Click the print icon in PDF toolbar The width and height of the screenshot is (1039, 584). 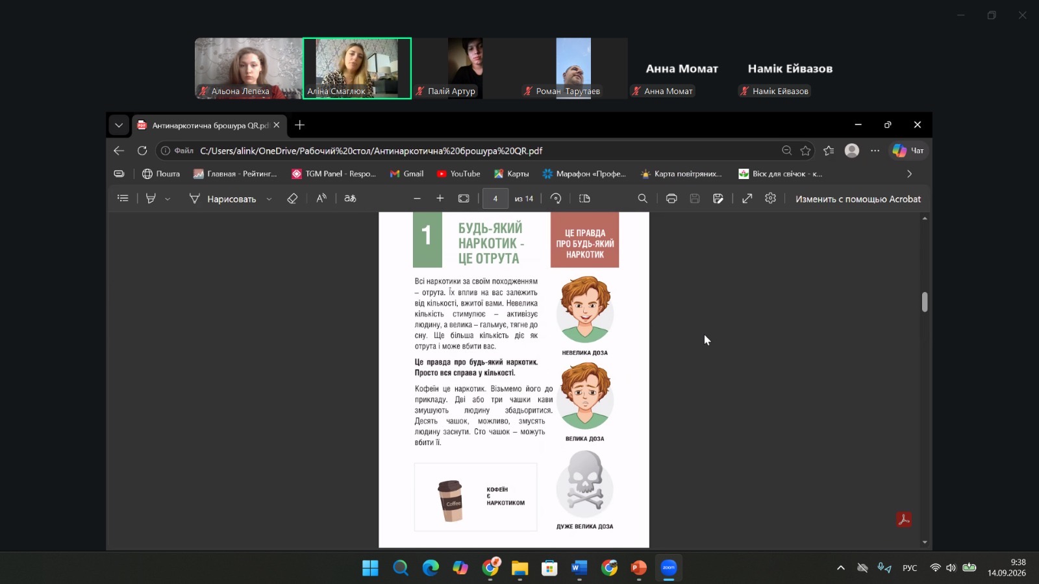[x=671, y=199]
